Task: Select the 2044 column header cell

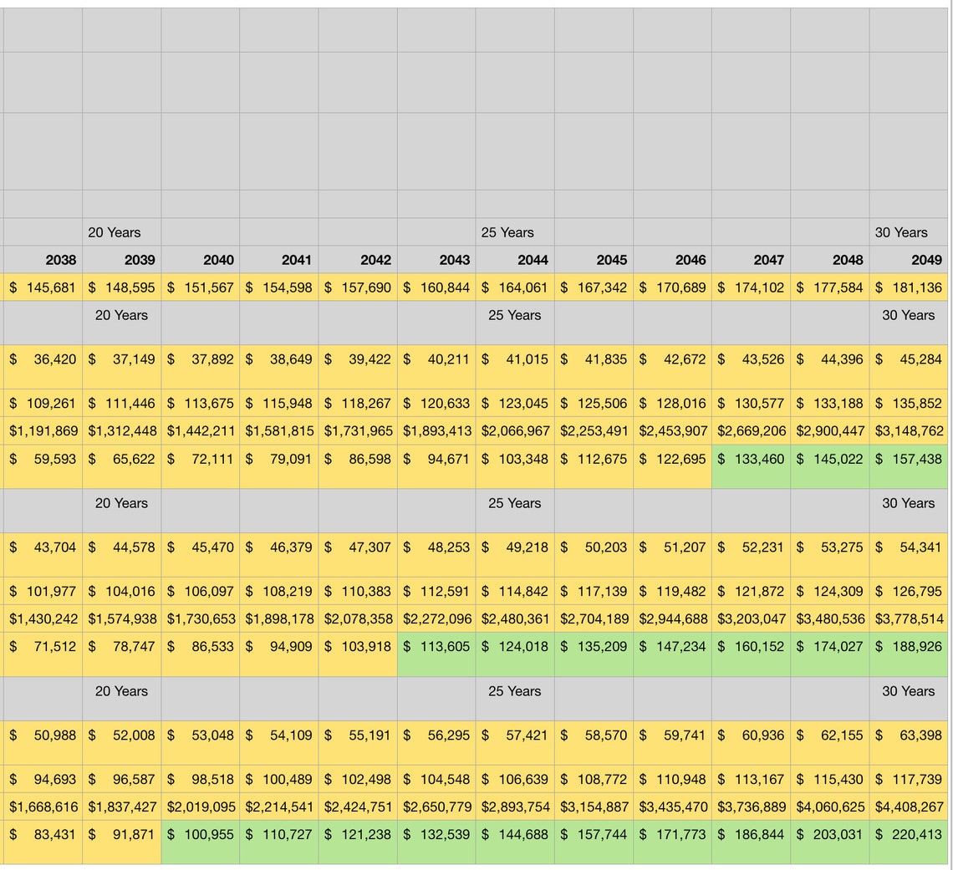Action: [x=513, y=260]
